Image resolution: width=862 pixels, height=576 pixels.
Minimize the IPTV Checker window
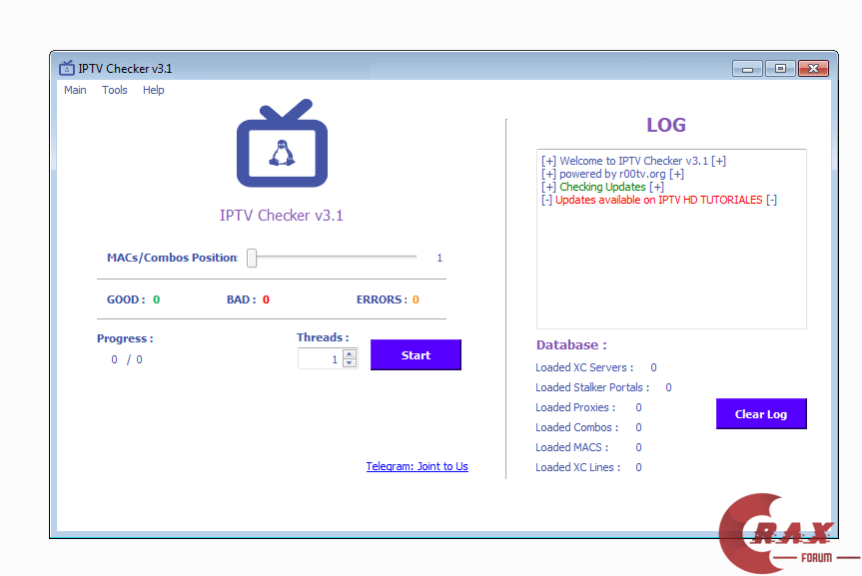(x=747, y=69)
